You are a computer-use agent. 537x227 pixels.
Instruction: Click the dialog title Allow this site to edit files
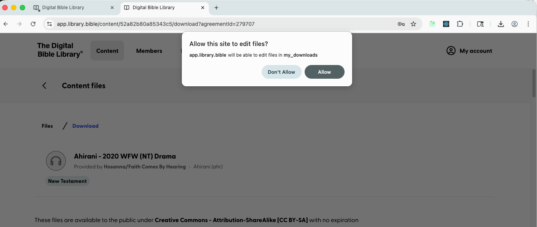coord(229,44)
